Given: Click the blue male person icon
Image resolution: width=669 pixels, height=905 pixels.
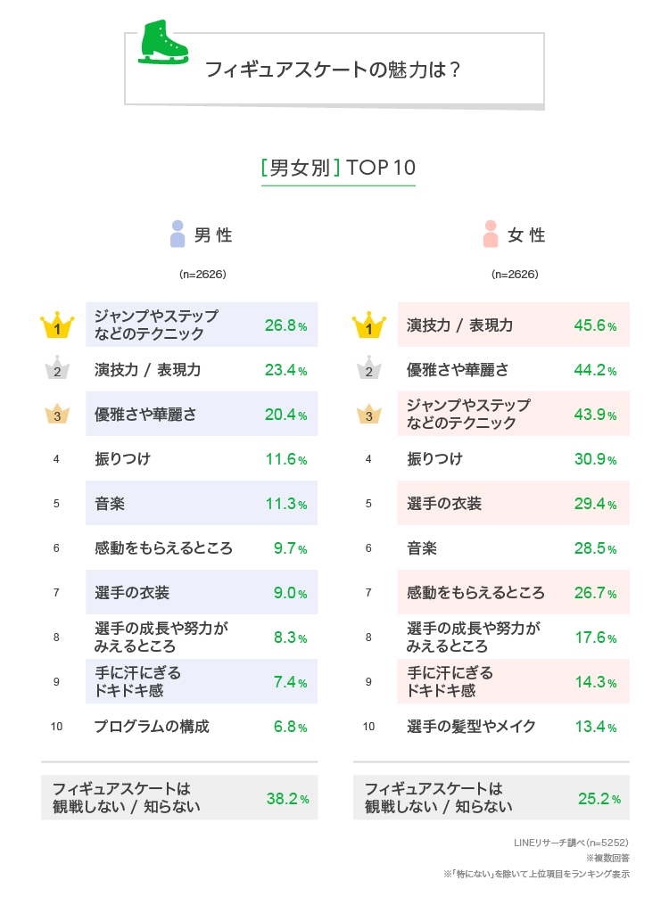Looking at the screenshot, I should click(x=178, y=234).
